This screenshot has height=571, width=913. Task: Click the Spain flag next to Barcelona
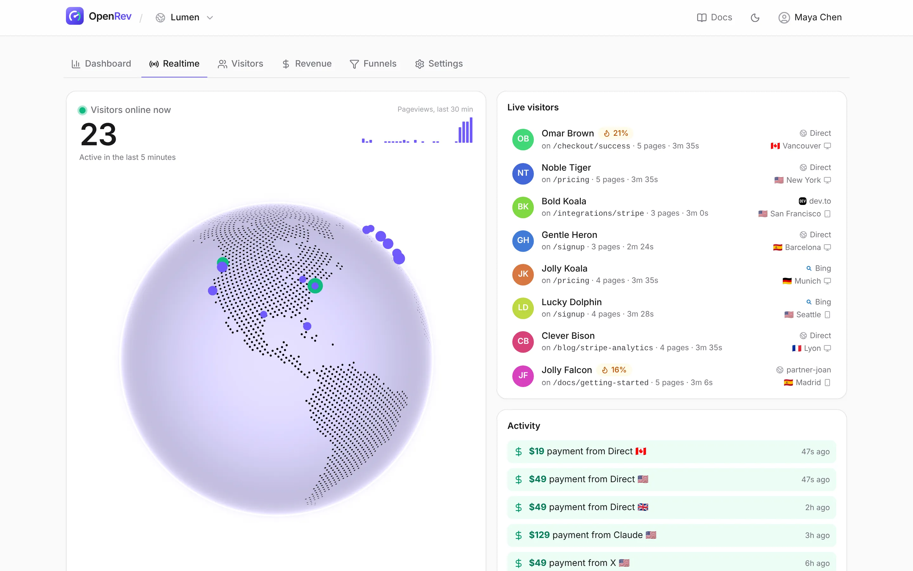(x=778, y=248)
